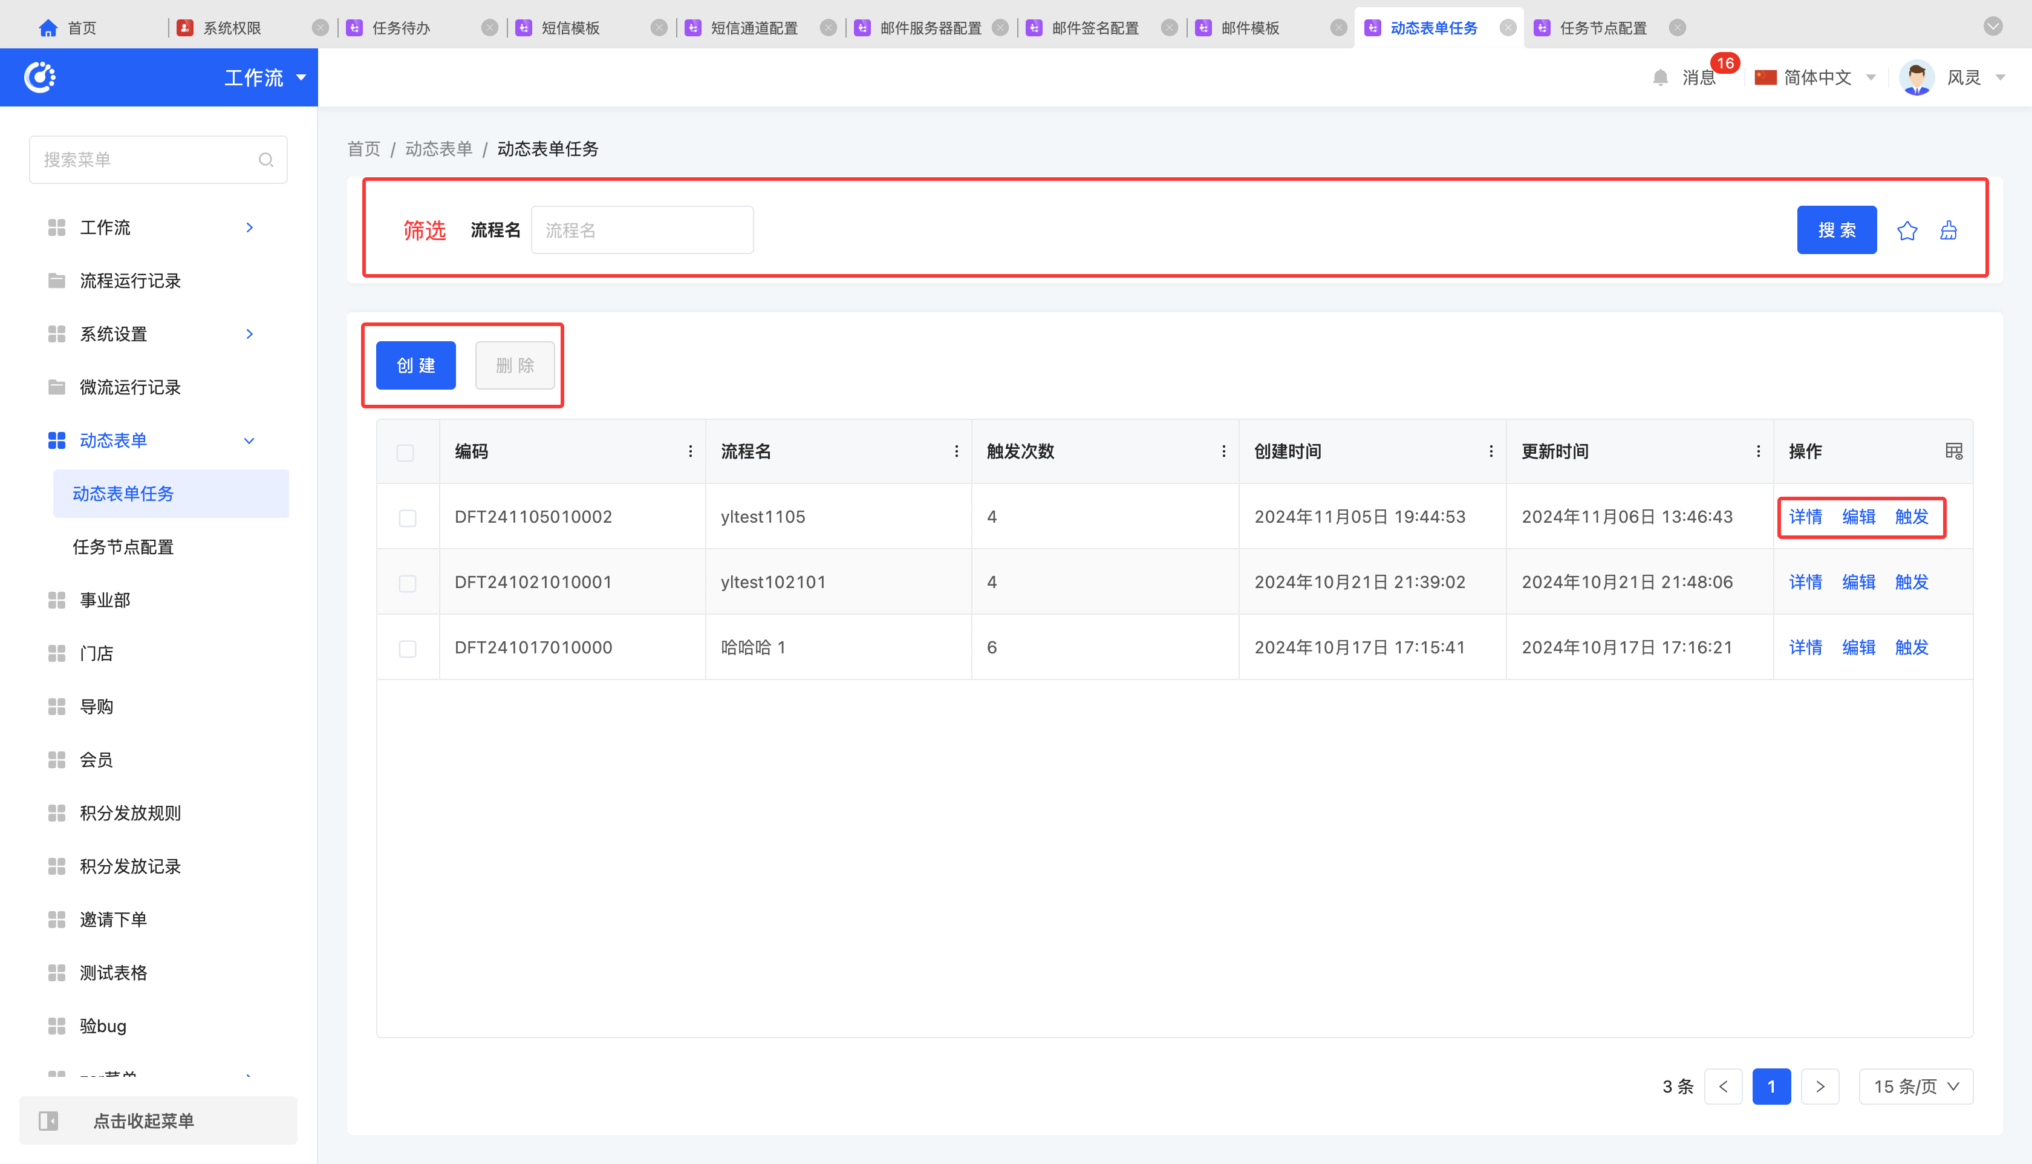Open the 15 条/页 page size dropdown
This screenshot has width=2032, height=1164.
click(x=1915, y=1087)
